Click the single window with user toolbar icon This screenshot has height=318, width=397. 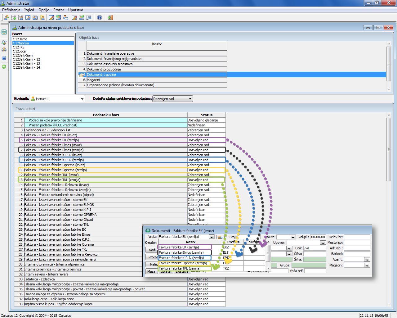coord(28,17)
